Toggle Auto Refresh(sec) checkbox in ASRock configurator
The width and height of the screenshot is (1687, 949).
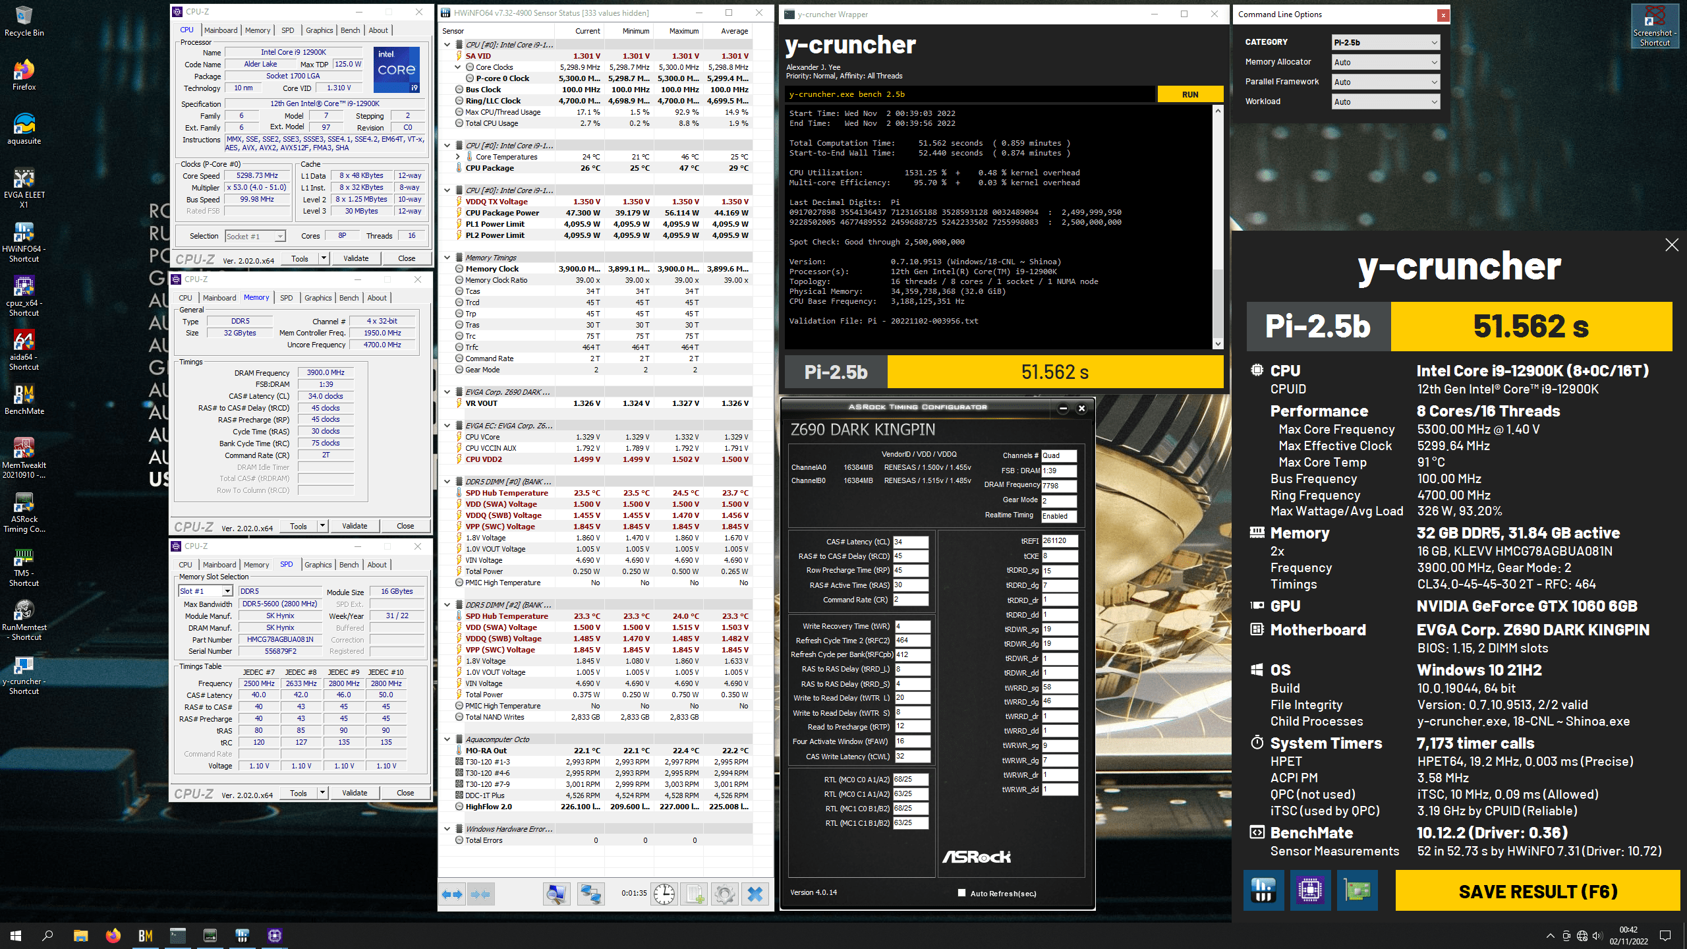click(961, 893)
